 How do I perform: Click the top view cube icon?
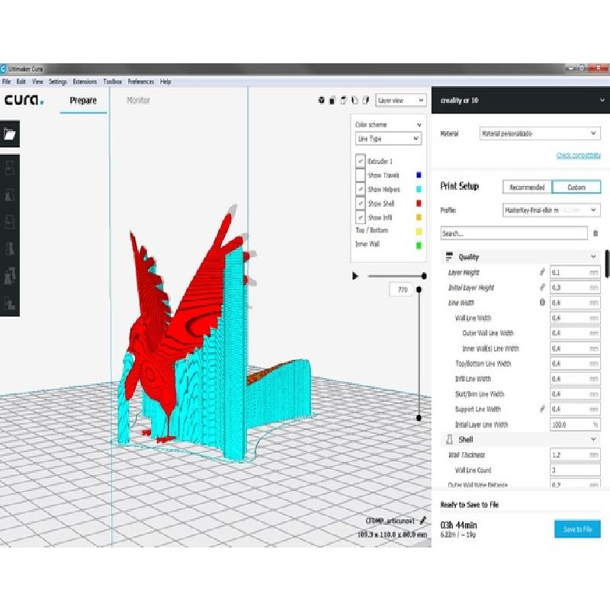coord(344,101)
